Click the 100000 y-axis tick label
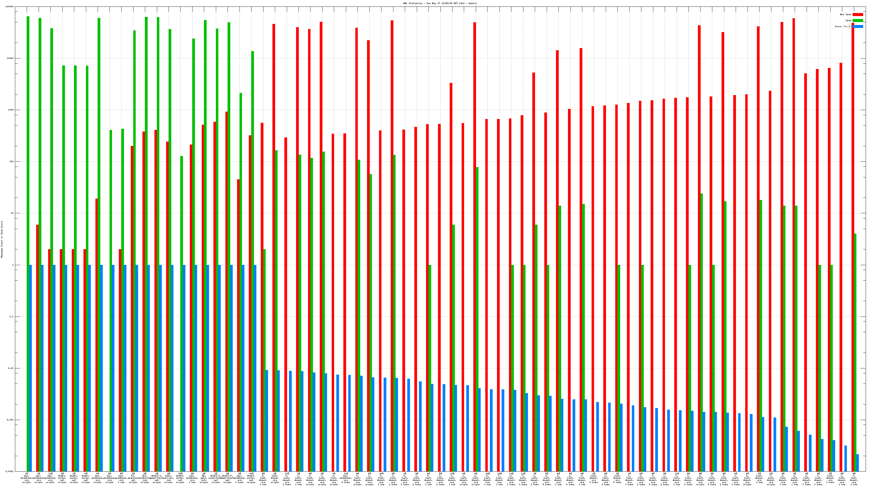 [x=10, y=7]
